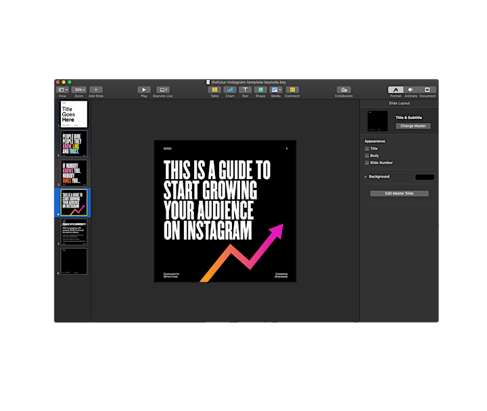Open the View options menu
Screen dimensions: 487x411
(63, 90)
